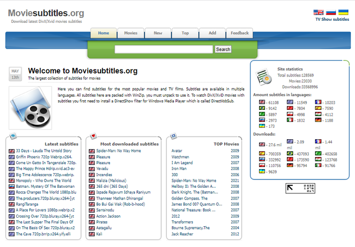This screenshot has width=355, height=247.
Task: Click the Brazilian flag beside 437093
Action: (290, 153)
